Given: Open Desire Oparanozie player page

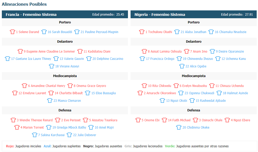Looking at the screenshot, I should 230,52.
